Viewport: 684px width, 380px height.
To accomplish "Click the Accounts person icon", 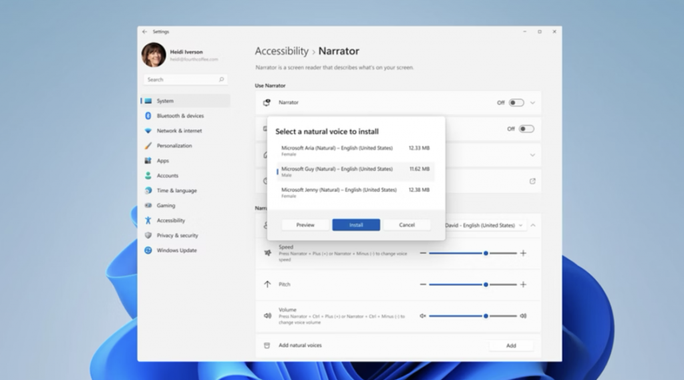I will point(148,176).
